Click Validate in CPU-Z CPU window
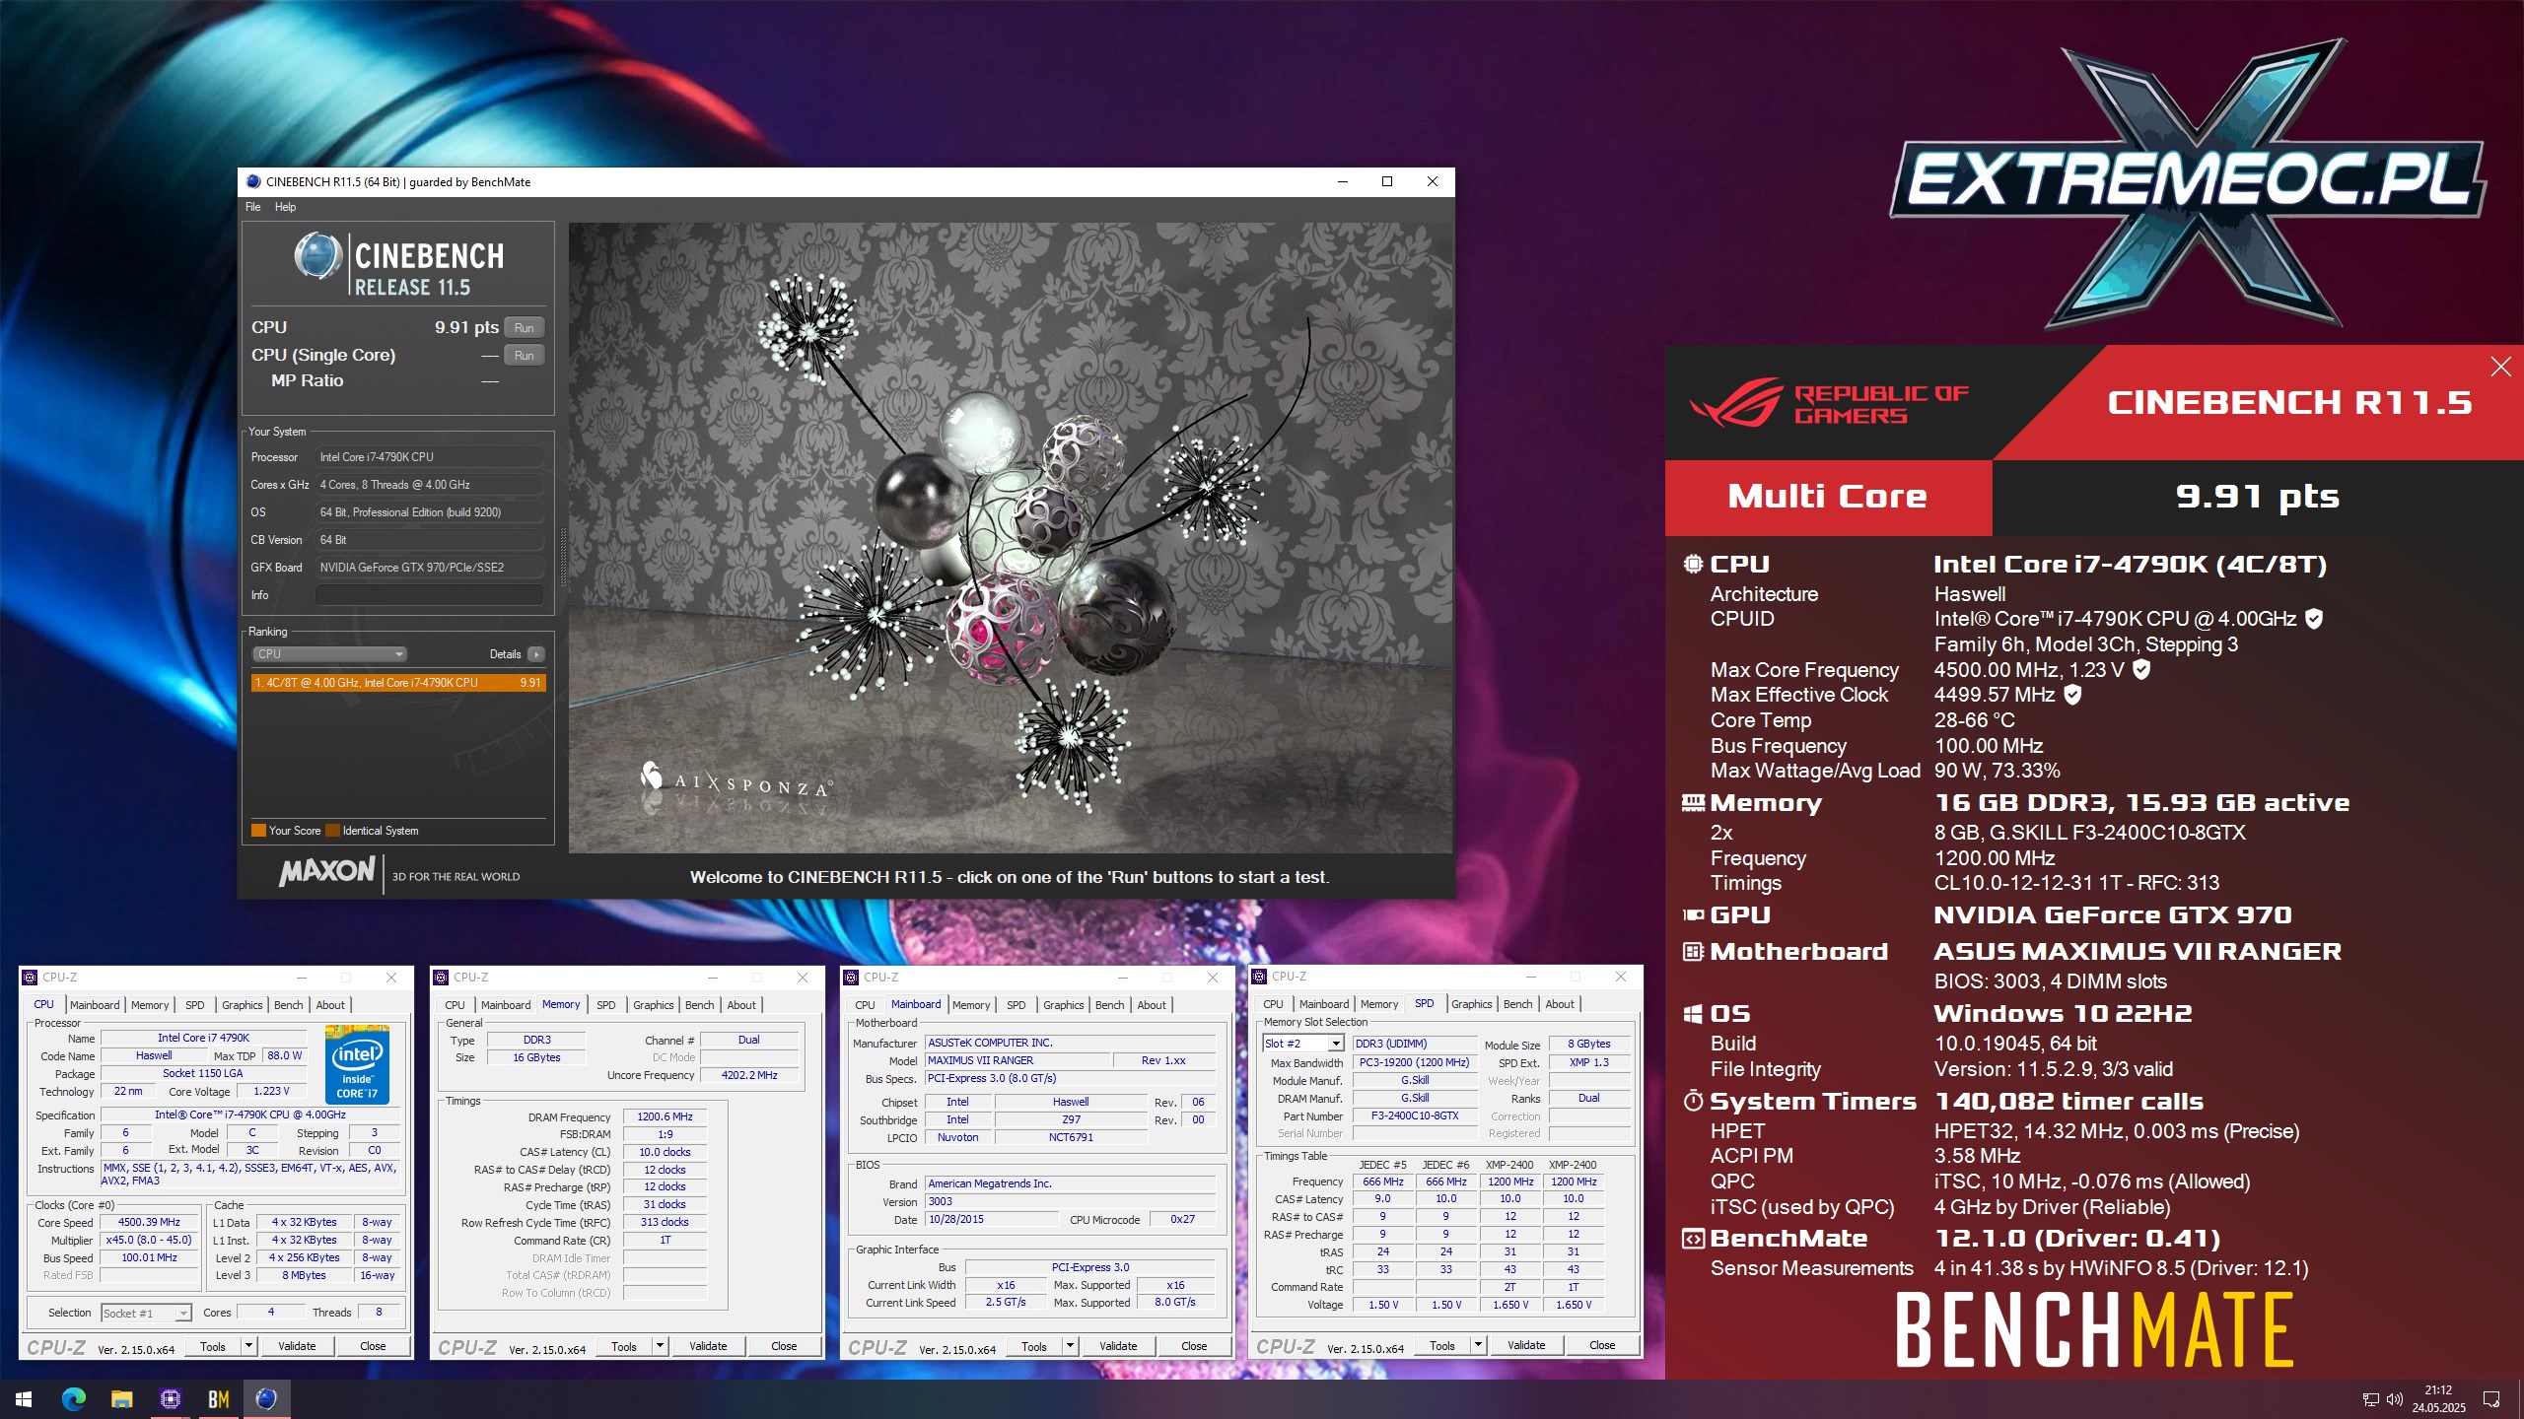 (x=297, y=1346)
